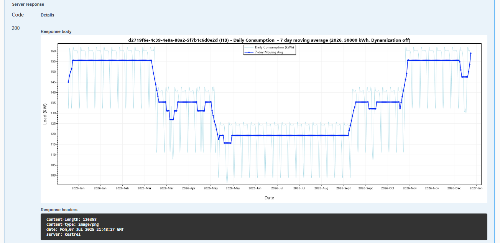Click the 200 response status code
Viewport: 500px width, 243px height.
[16, 28]
